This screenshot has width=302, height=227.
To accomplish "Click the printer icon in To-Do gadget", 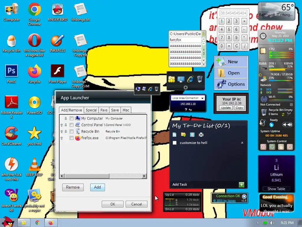I will pos(201,134).
